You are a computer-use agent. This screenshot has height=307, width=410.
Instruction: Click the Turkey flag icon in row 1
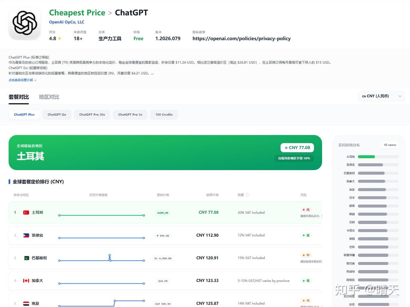pyautogui.click(x=26, y=213)
